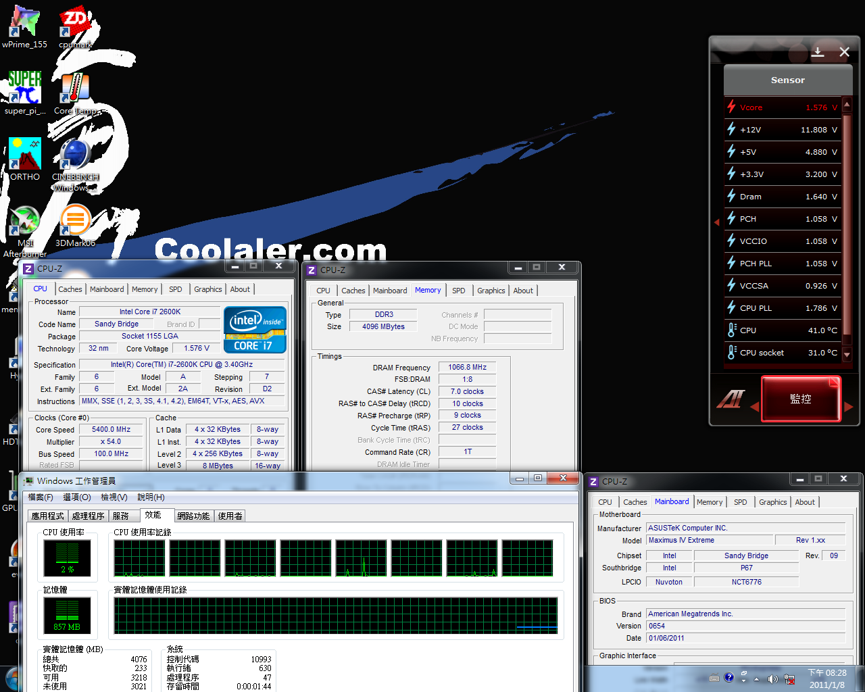Open Mainboard tab in CPU-Z processor window
Screen dimensions: 865x692
pyautogui.click(x=107, y=289)
